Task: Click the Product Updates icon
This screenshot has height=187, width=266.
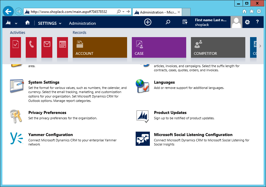Action: point(143,116)
